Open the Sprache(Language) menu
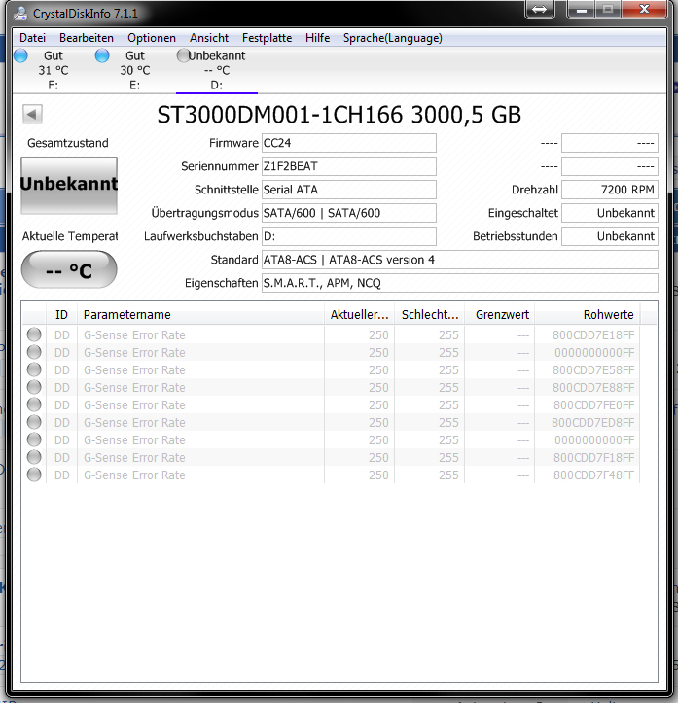Image resolution: width=678 pixels, height=703 pixels. (392, 38)
